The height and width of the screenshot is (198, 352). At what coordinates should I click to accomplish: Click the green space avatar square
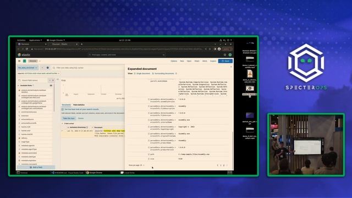[24, 61]
